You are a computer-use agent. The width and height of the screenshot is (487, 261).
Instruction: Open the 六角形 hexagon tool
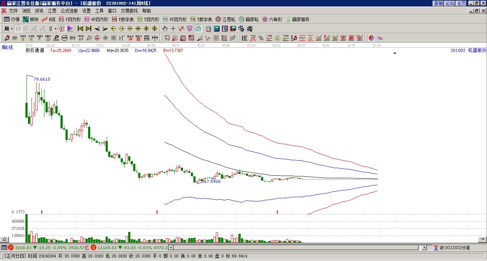pyautogui.click(x=272, y=19)
